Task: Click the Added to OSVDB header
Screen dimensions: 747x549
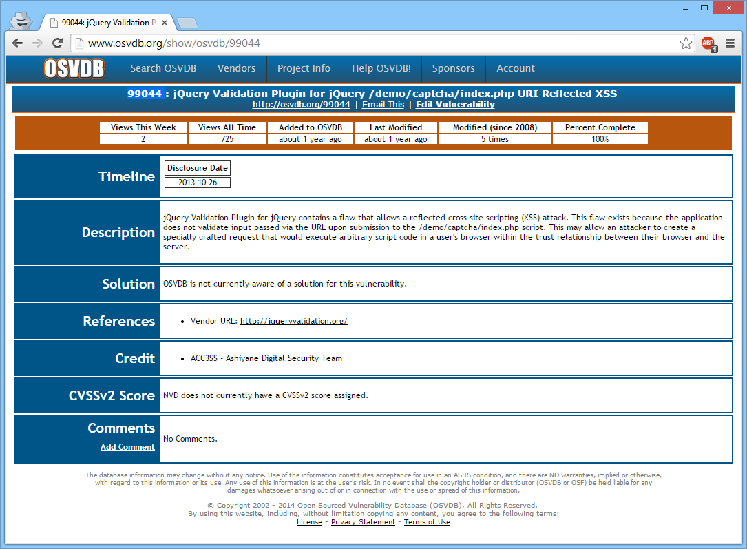Action: pos(311,127)
